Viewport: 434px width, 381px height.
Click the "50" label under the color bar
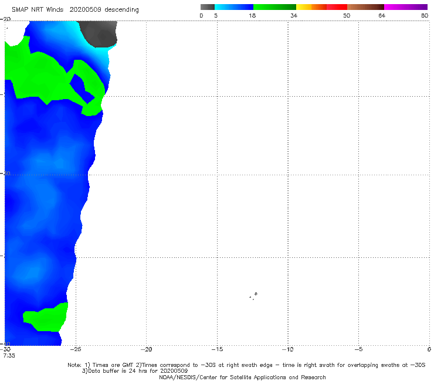(347, 15)
